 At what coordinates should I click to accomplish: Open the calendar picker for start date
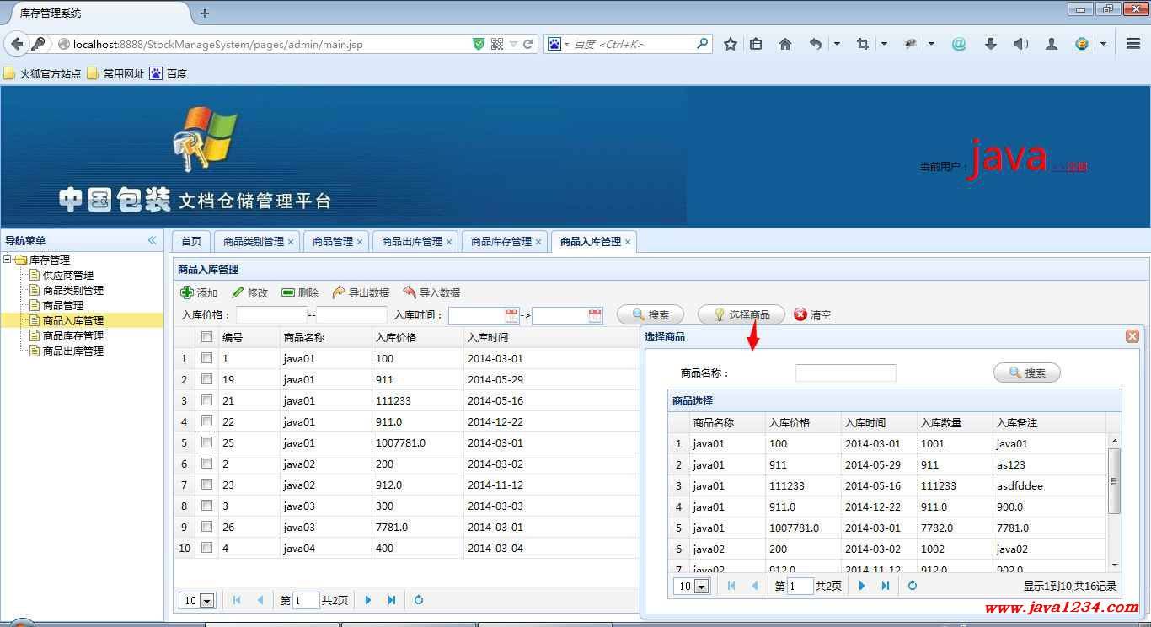(x=511, y=316)
